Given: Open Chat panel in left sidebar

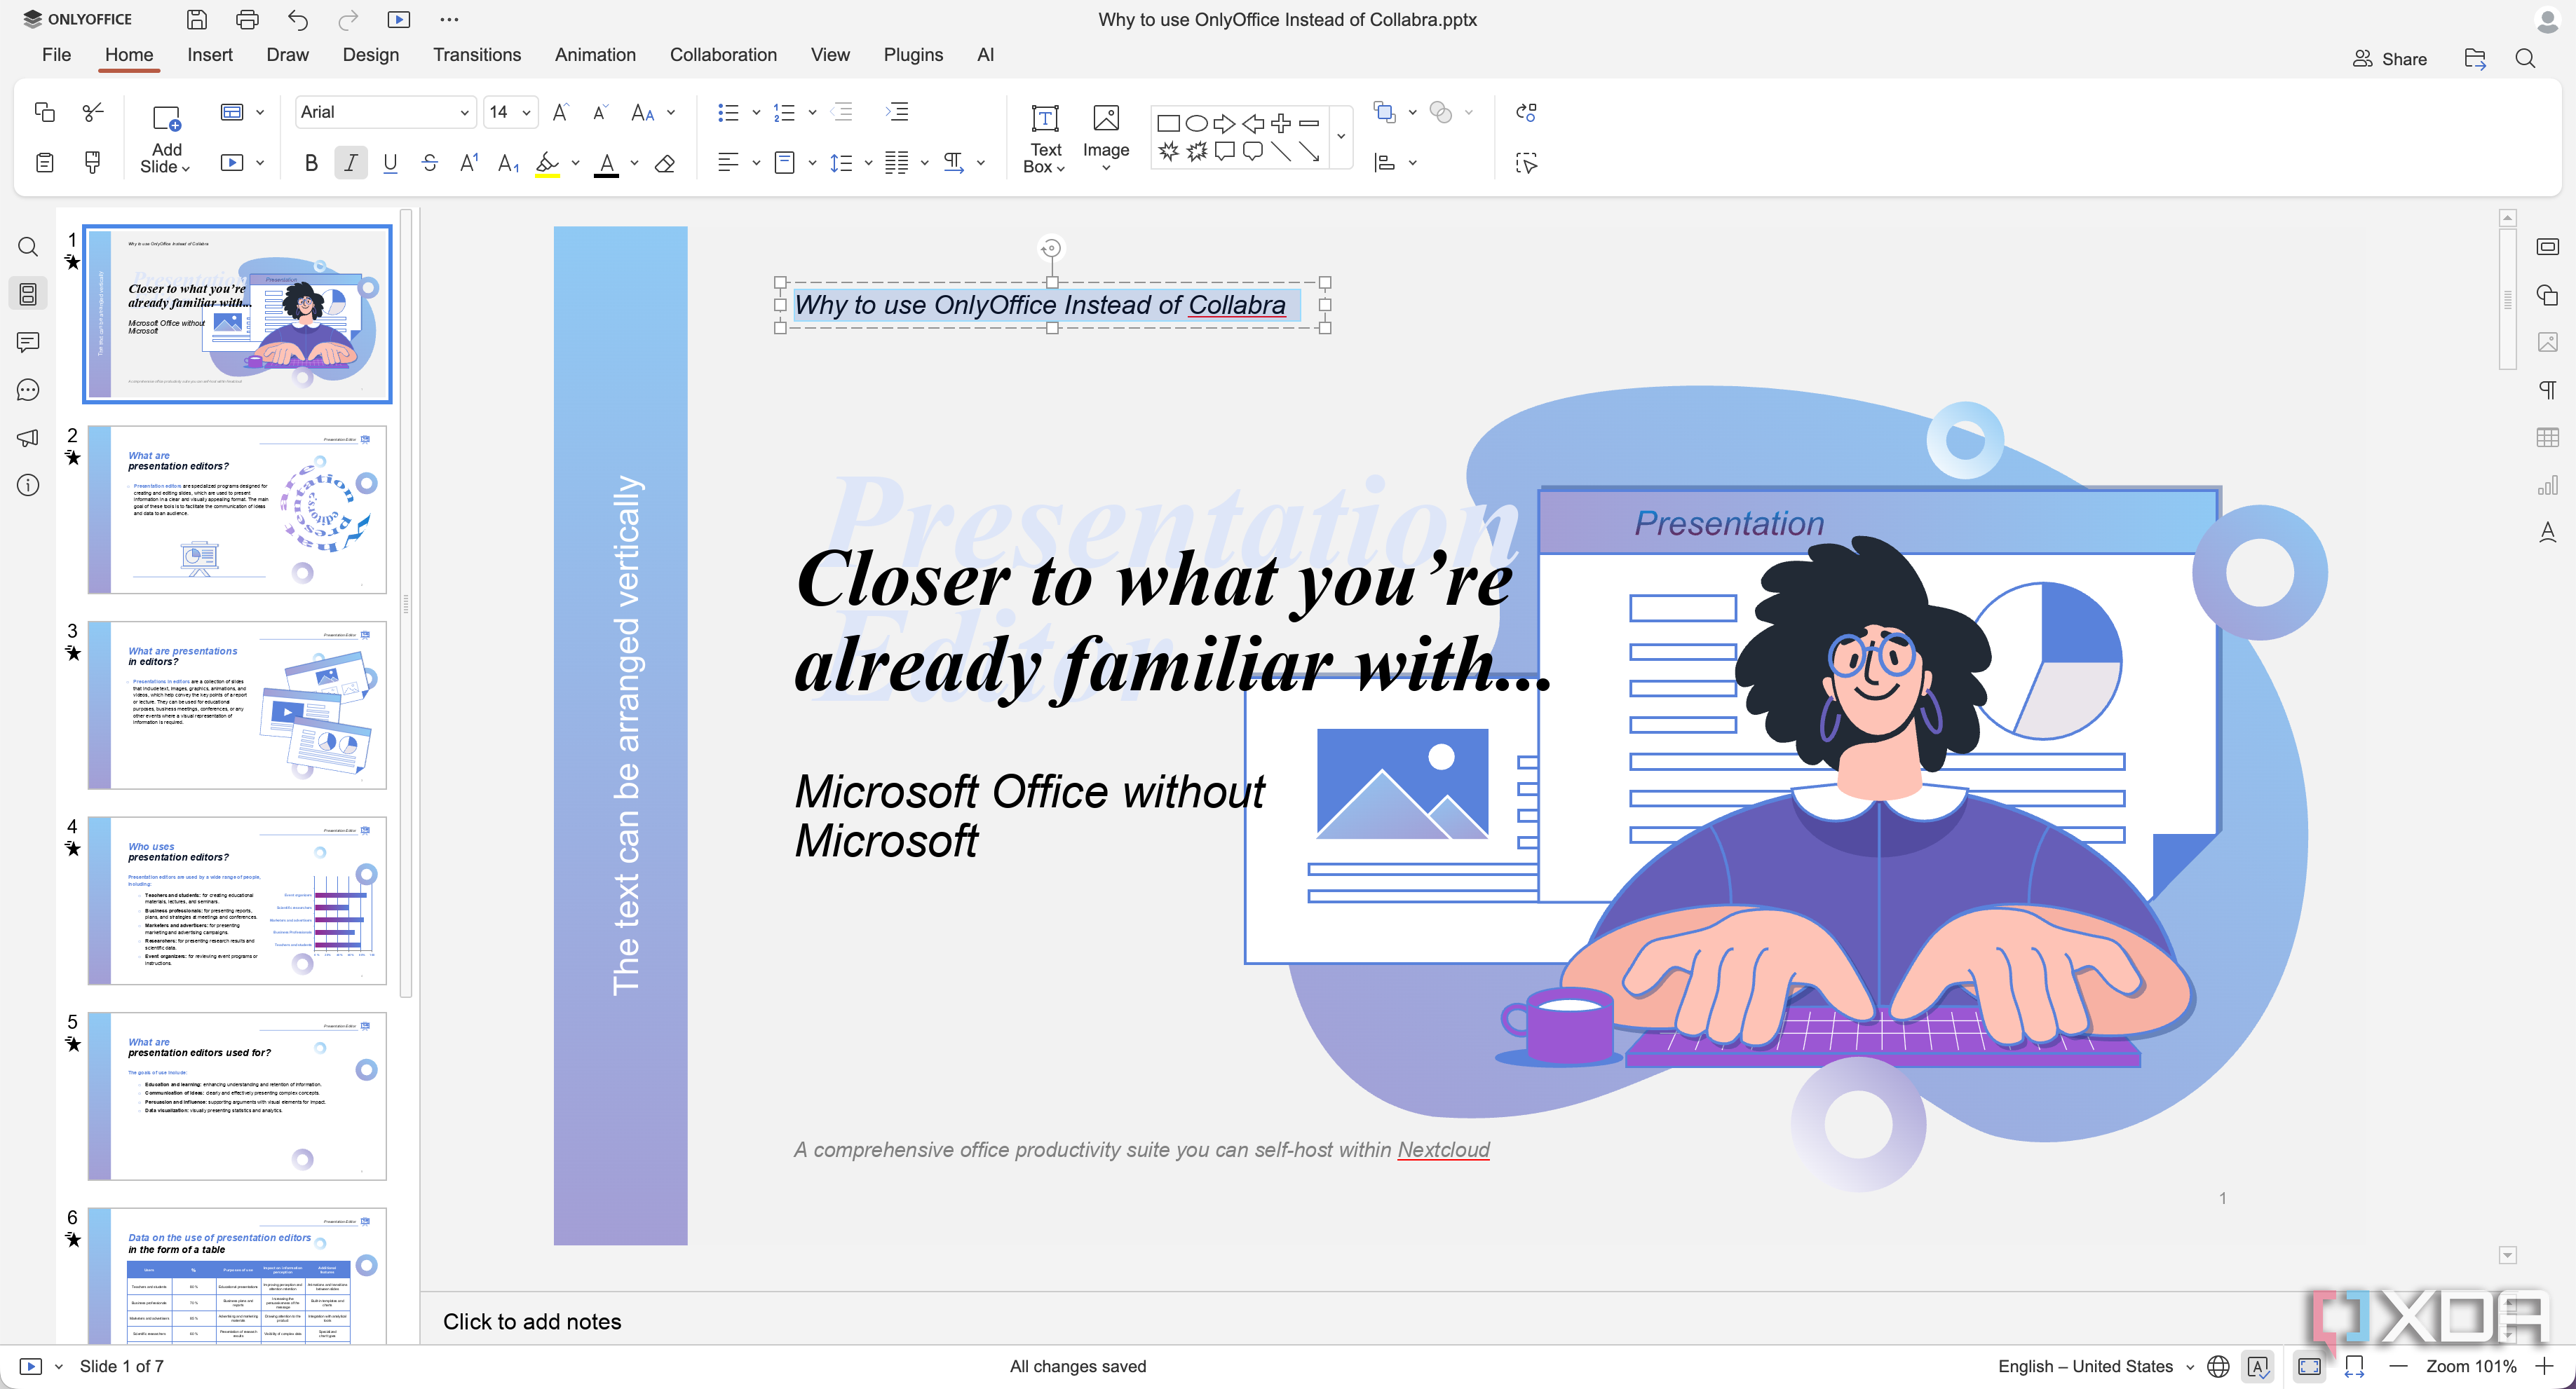Looking at the screenshot, I should pyautogui.click(x=28, y=390).
